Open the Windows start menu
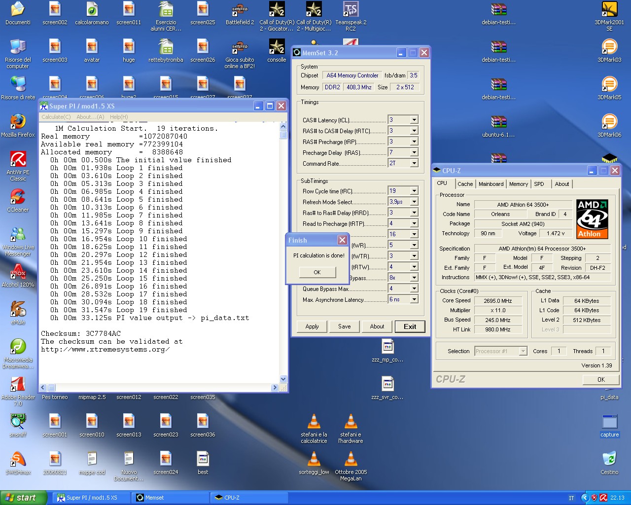This screenshot has height=505, width=631. coord(24,498)
